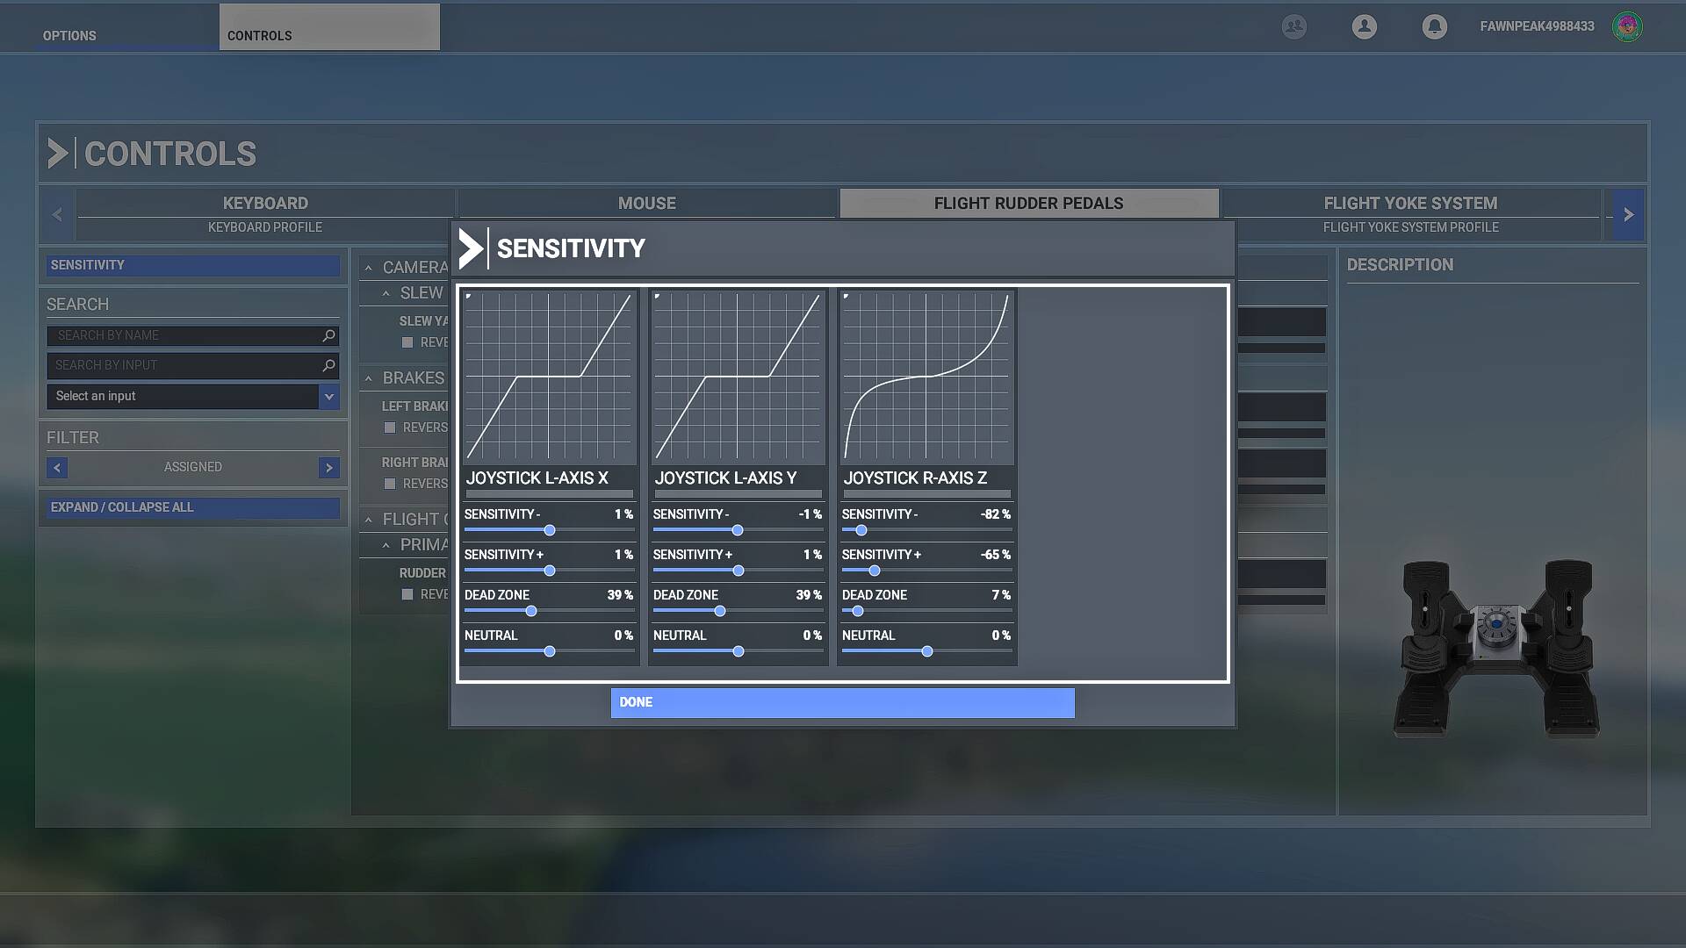Viewport: 1686px width, 948px height.
Task: Switch to Flight Yoke System tab
Action: pos(1410,204)
